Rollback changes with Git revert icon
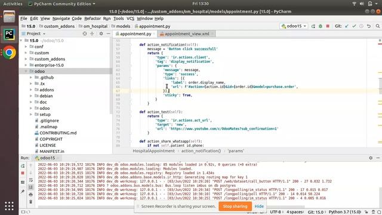Viewport: 382px width, 215px height. tap(369, 26)
